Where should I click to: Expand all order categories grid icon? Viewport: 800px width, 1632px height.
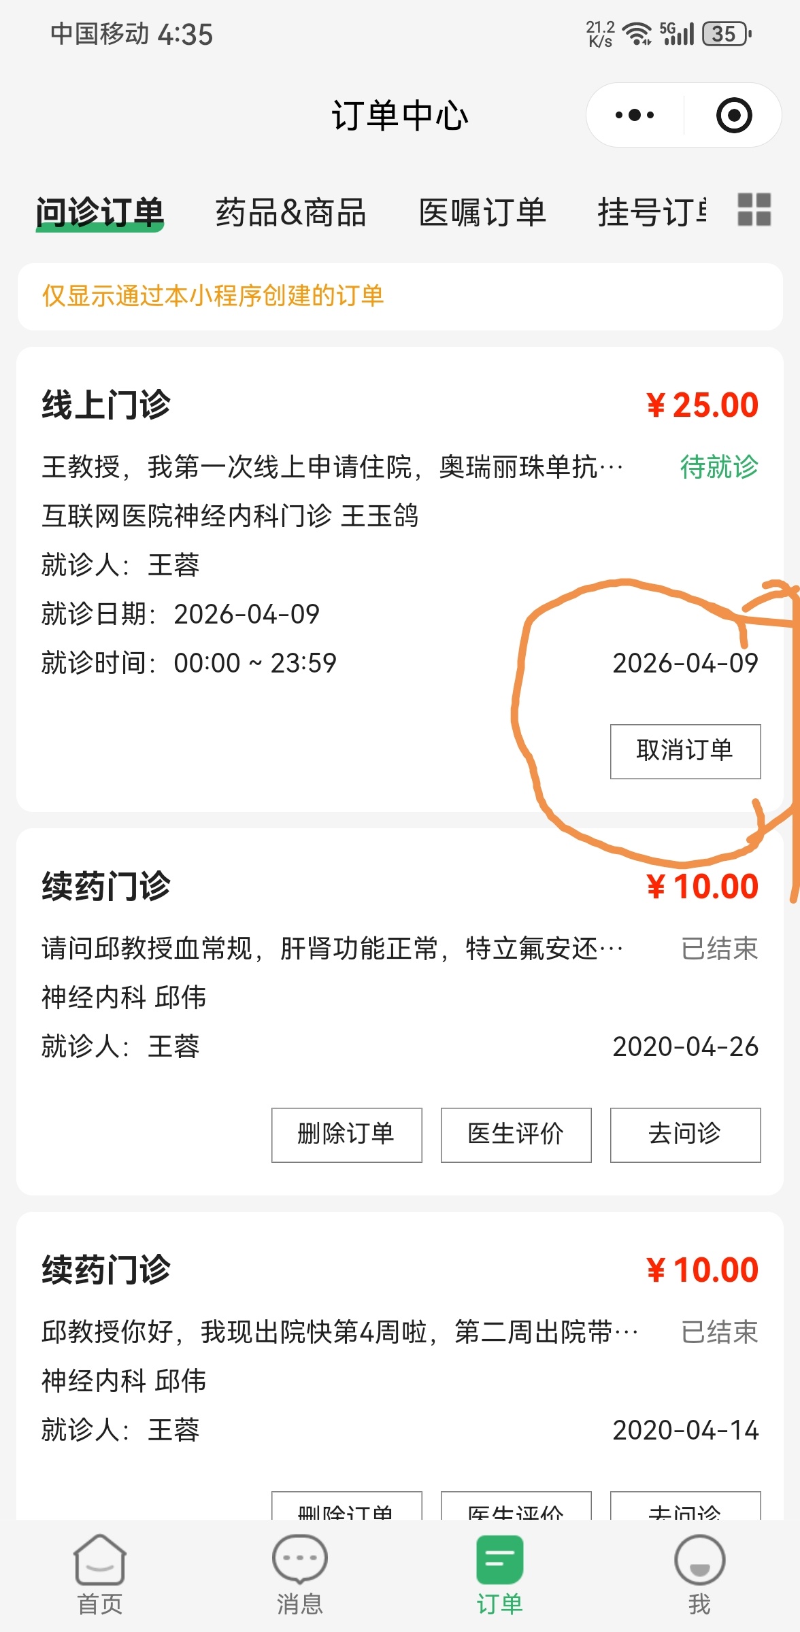754,209
